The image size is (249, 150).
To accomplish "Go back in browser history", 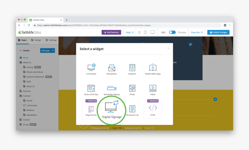I will pos(19,25).
